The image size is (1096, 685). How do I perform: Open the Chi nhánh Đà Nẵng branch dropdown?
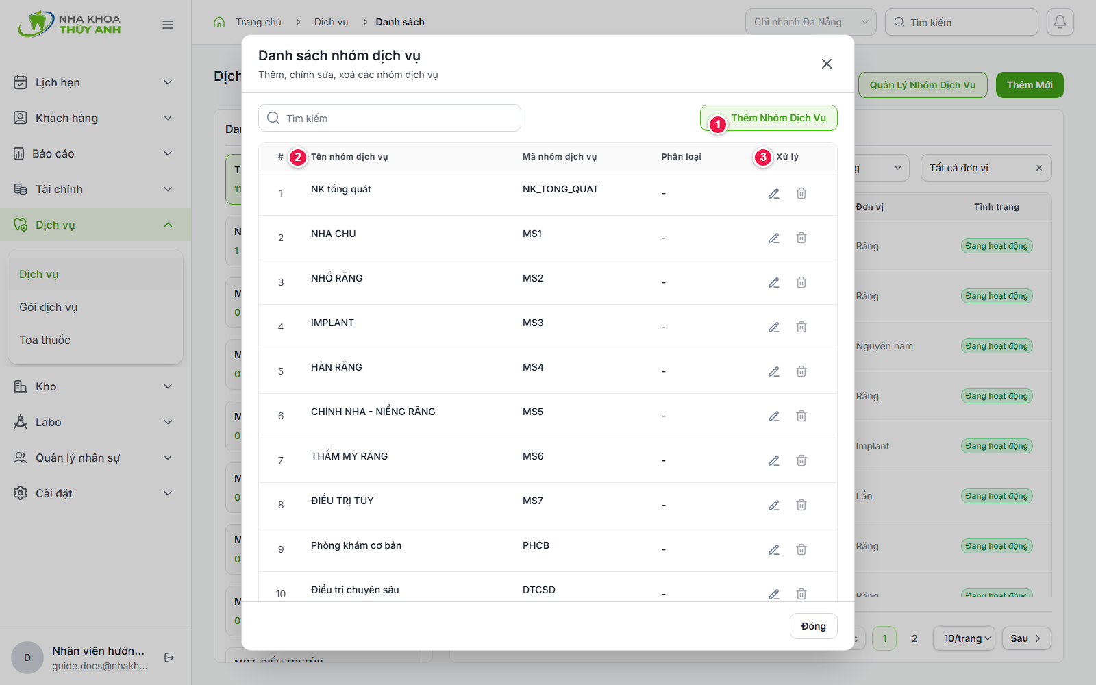click(811, 22)
